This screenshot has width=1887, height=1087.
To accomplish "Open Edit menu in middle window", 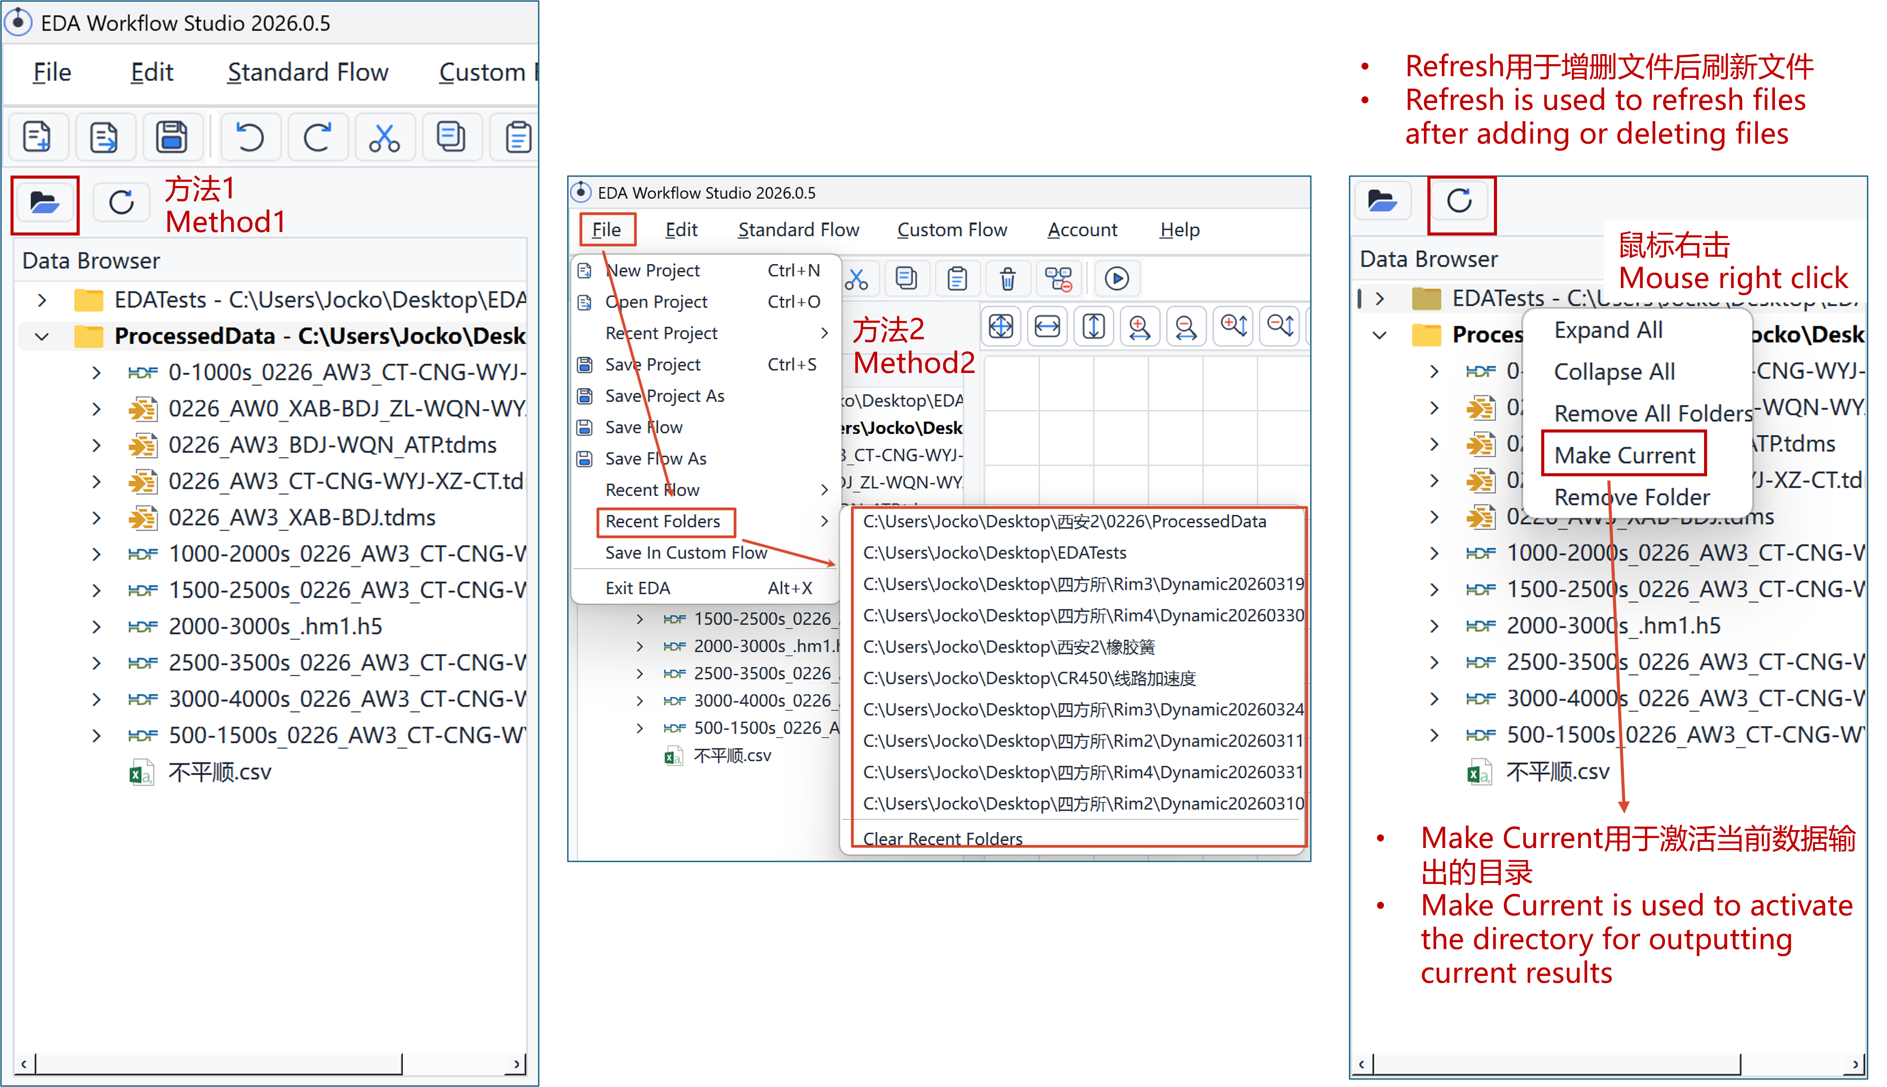I will (x=682, y=230).
